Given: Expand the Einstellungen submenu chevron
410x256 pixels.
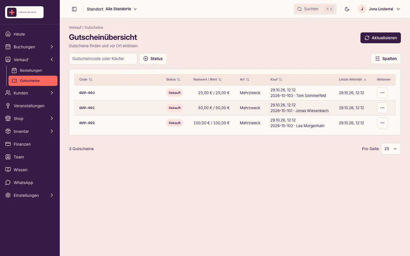Looking at the screenshot, I should tap(52, 195).
